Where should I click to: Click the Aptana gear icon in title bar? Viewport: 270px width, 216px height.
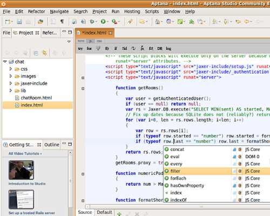[3, 4]
